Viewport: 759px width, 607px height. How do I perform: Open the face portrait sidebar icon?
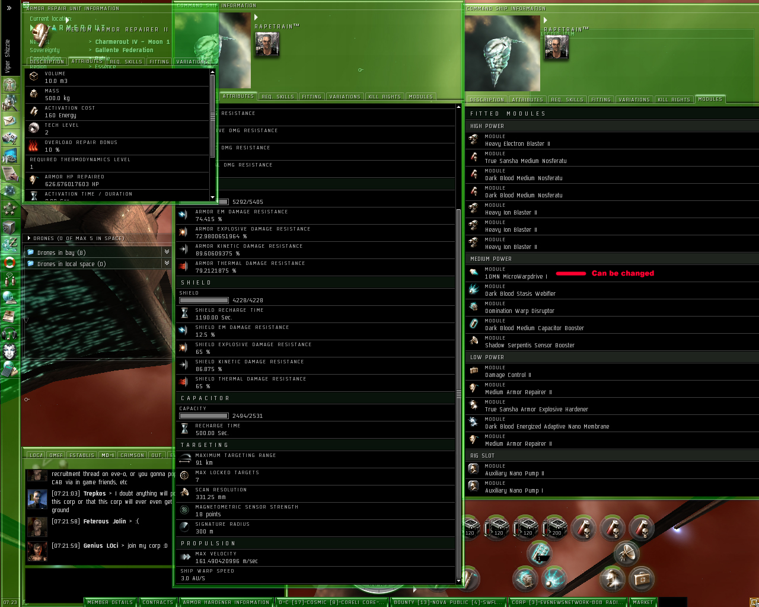tap(9, 351)
